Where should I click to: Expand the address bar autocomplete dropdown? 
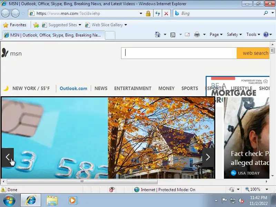pos(141,13)
